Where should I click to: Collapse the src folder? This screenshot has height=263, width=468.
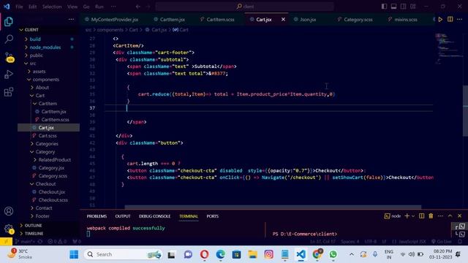[x=33, y=64]
